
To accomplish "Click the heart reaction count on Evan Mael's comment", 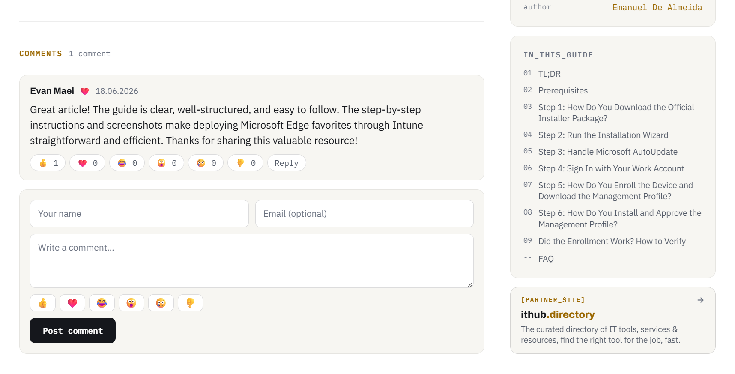I will 87,163.
